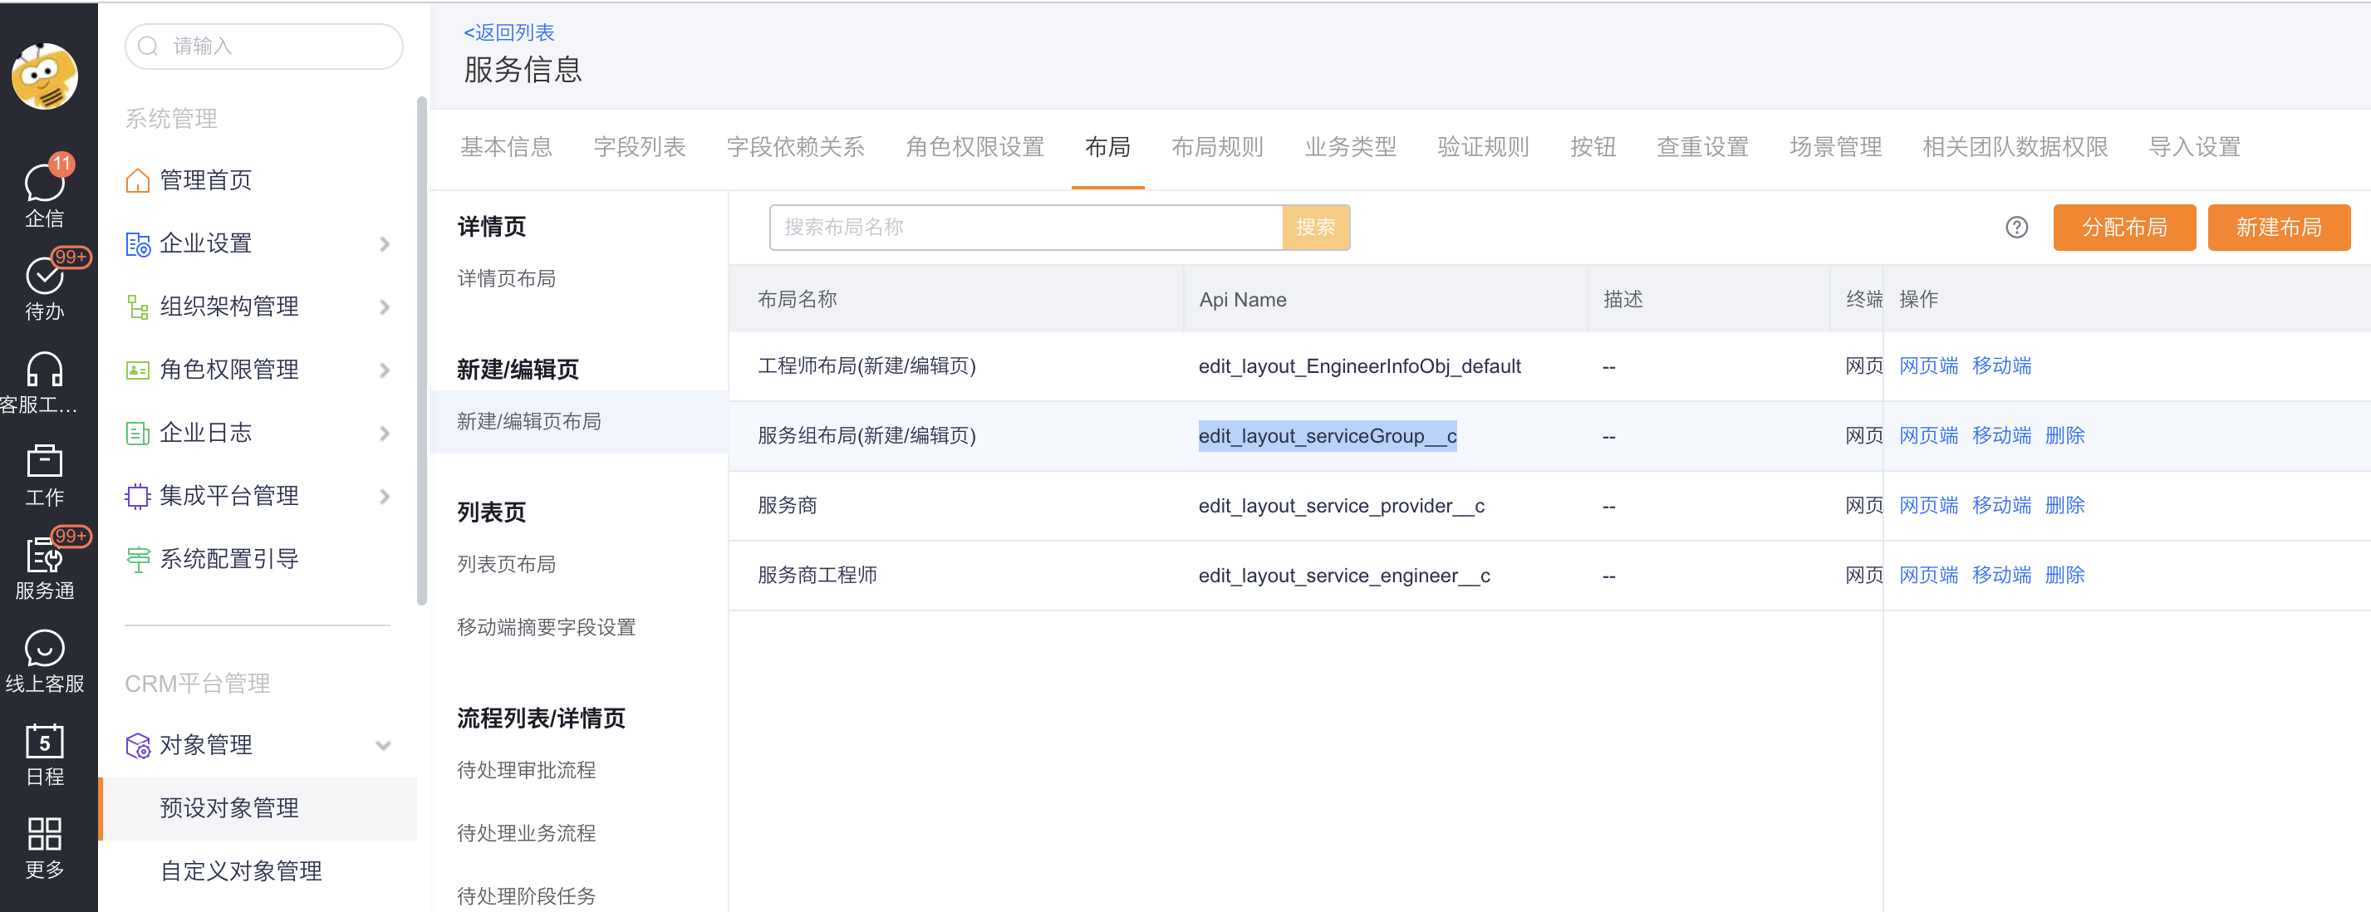Switch to the 查重设置 tab
2371x912 pixels.
(x=1703, y=147)
